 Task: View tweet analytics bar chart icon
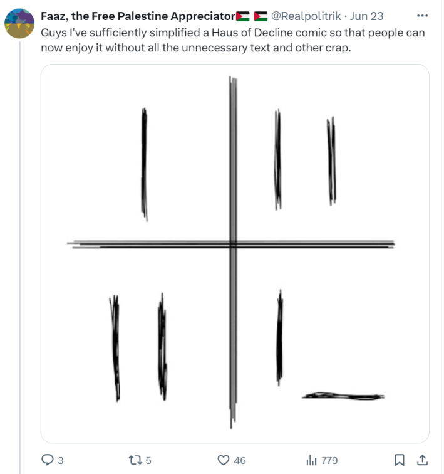(x=311, y=460)
